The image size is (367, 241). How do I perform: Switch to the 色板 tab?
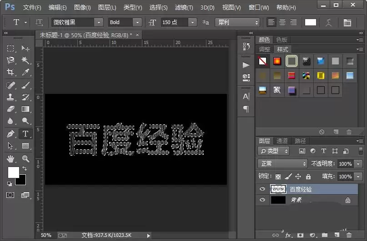[x=282, y=39]
